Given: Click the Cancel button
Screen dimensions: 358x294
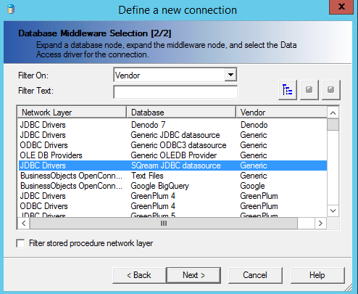Looking at the screenshot, I should 255,275.
